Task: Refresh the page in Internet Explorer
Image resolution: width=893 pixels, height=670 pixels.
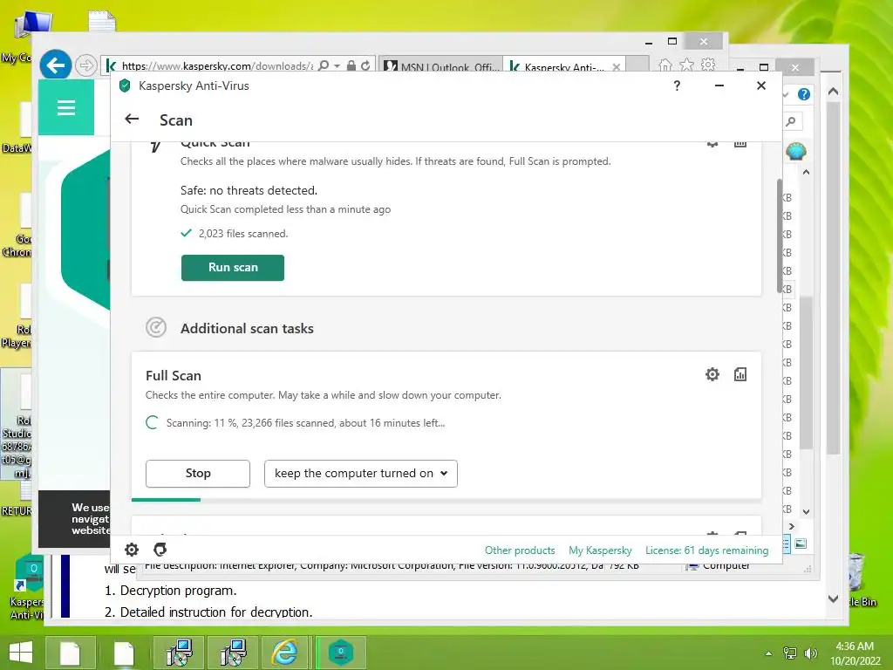Action: pyautogui.click(x=365, y=65)
